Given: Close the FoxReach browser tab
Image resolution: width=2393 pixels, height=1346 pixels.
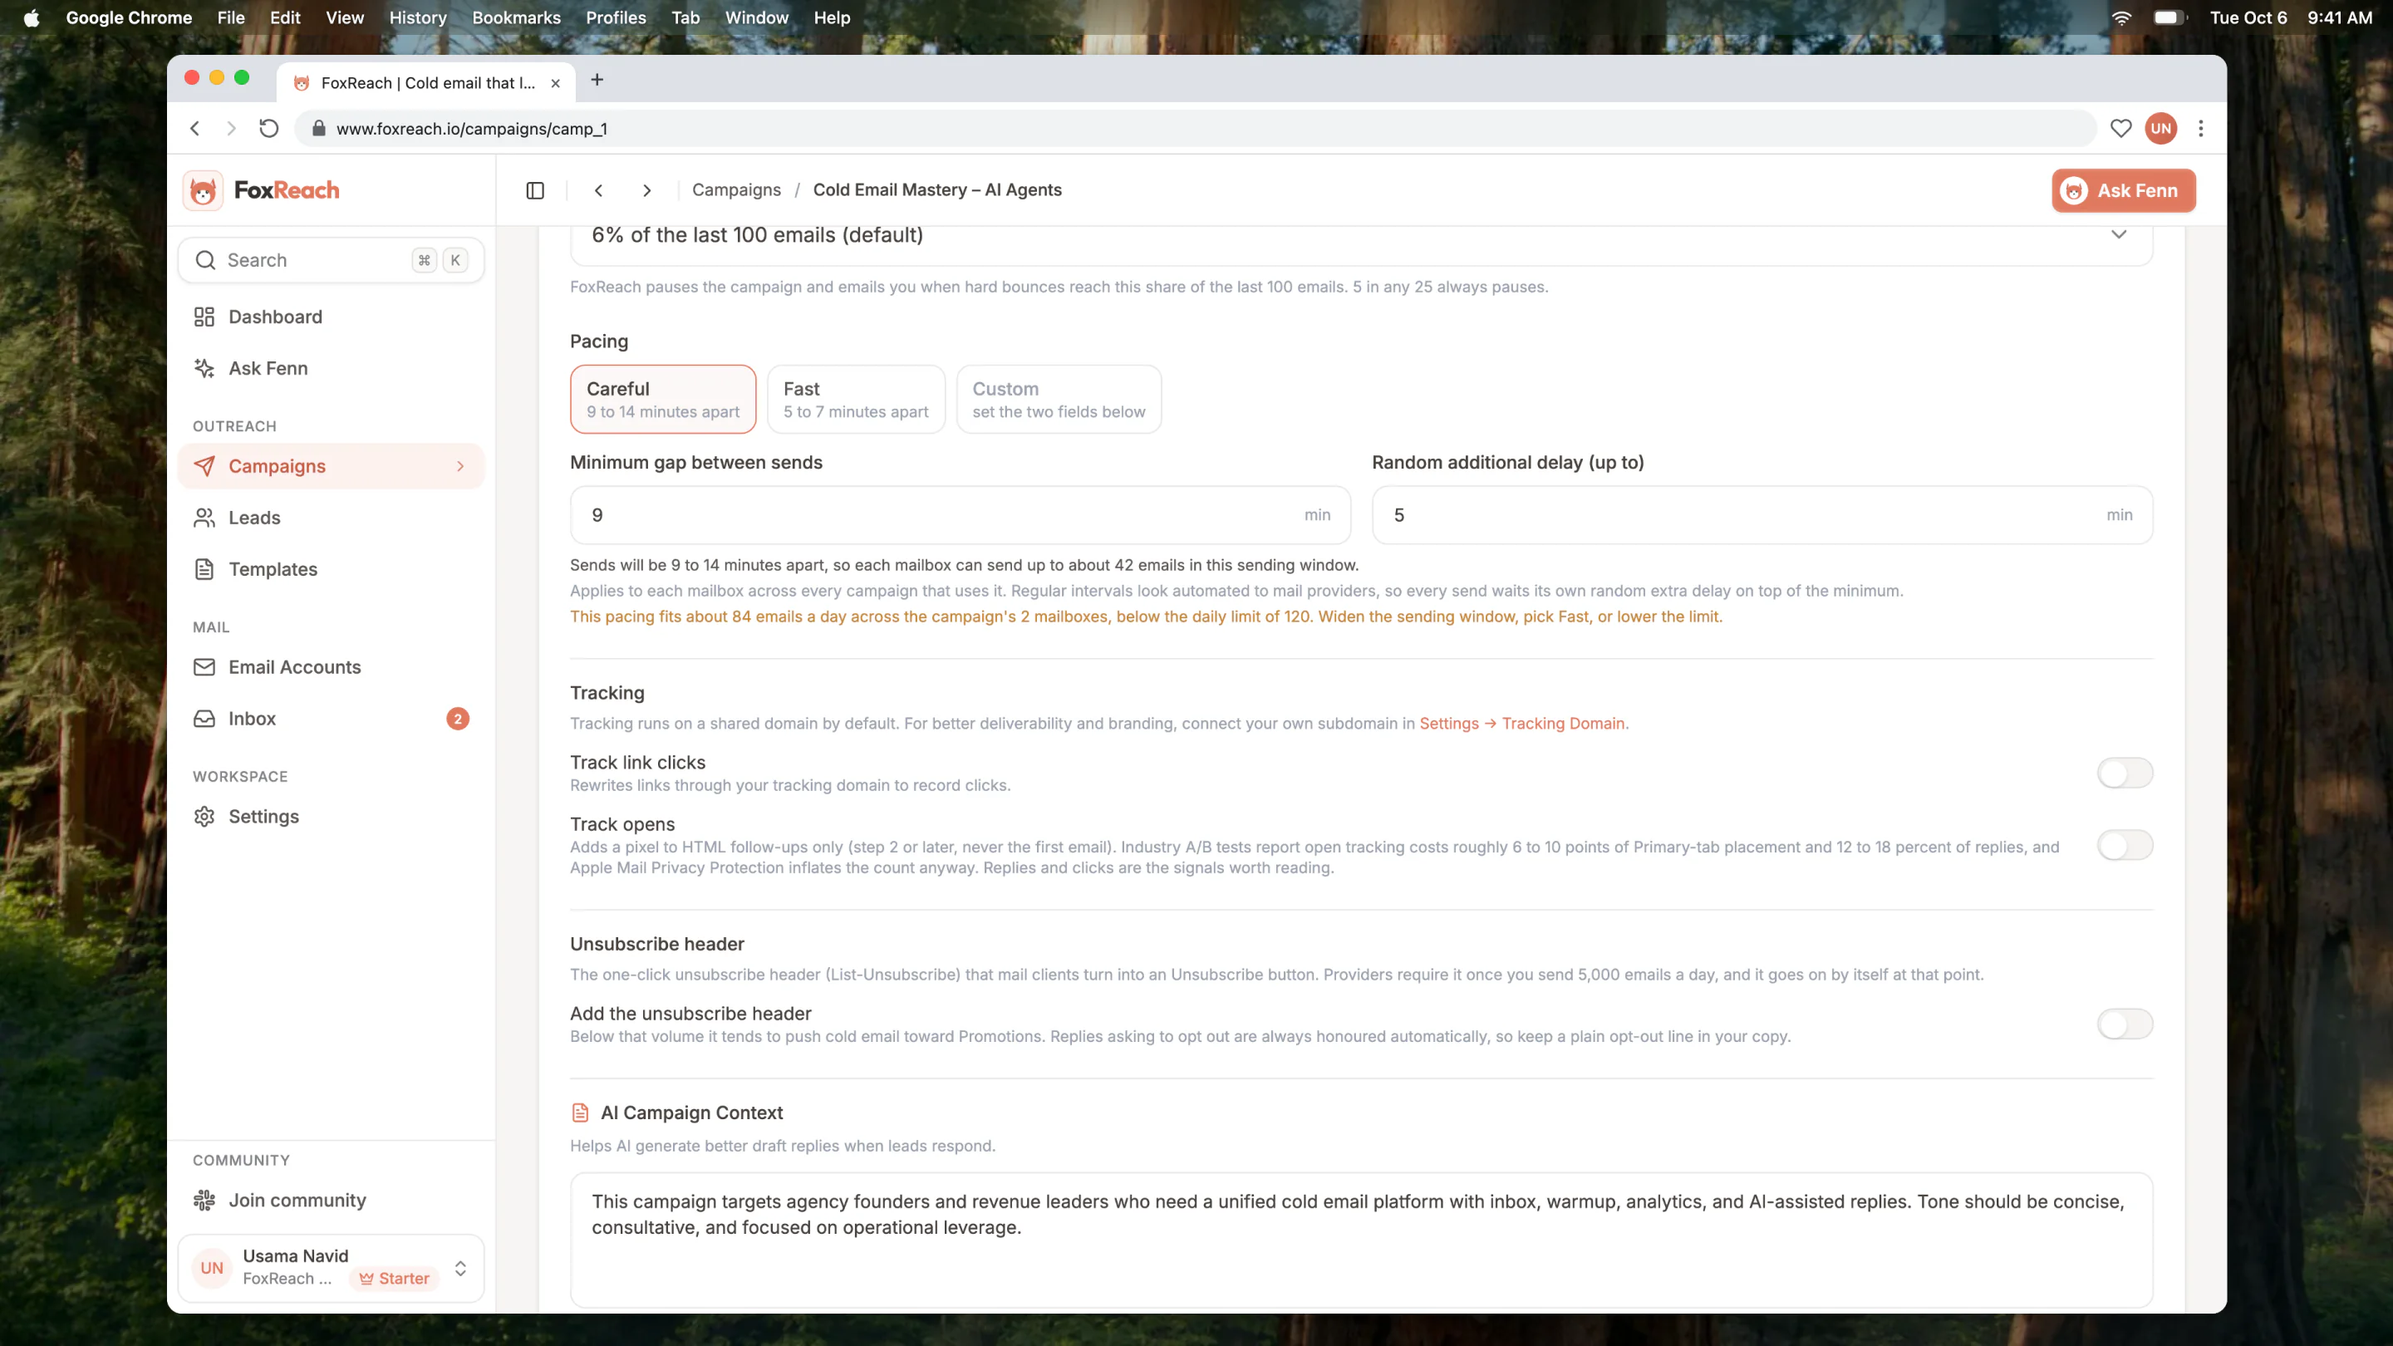Looking at the screenshot, I should (556, 83).
